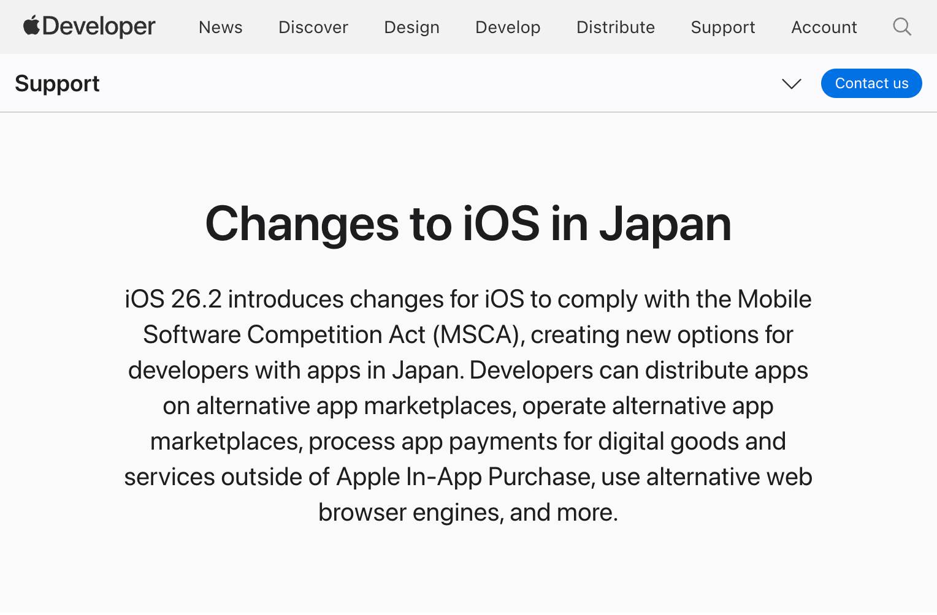Go to the Discover navigation item

(313, 28)
